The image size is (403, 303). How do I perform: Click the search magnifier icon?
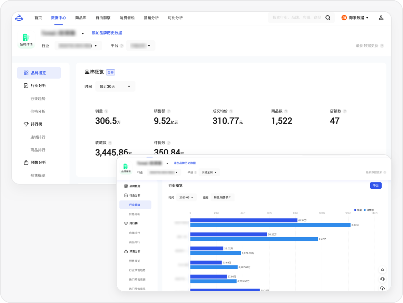pos(328,18)
